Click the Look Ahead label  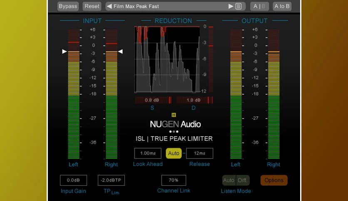tap(148, 164)
